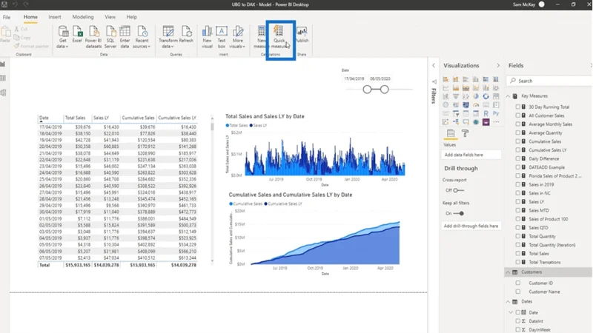
Task: Choose the R script visual
Action: 486,113
